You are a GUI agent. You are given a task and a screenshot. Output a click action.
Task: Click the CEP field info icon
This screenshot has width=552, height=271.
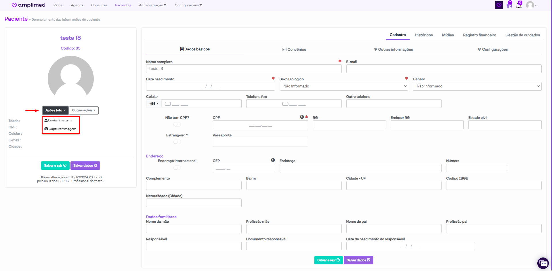(x=273, y=160)
